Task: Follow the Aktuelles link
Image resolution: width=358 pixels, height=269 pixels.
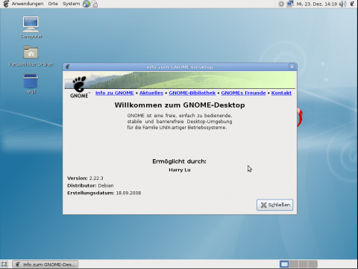Action: click(151, 93)
